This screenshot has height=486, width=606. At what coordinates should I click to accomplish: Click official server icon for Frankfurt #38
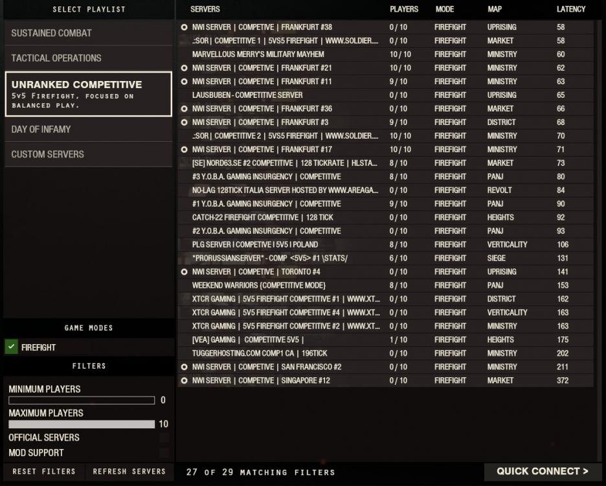pyautogui.click(x=185, y=27)
